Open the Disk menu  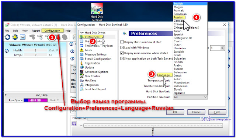pyautogui.click(x=15, y=31)
